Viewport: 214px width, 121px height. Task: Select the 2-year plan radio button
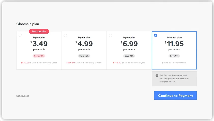pyautogui.click(x=65, y=35)
